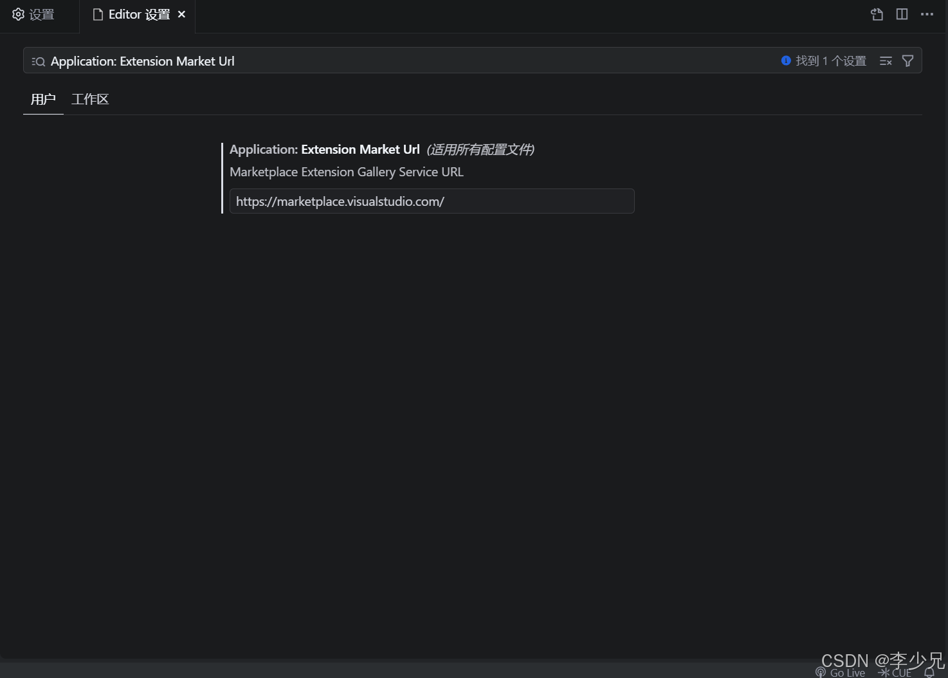Click the Extension Market Url setting title
The height and width of the screenshot is (678, 948).
pos(325,149)
